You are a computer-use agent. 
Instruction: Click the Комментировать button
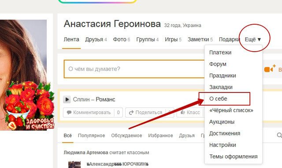[x=93, y=112]
